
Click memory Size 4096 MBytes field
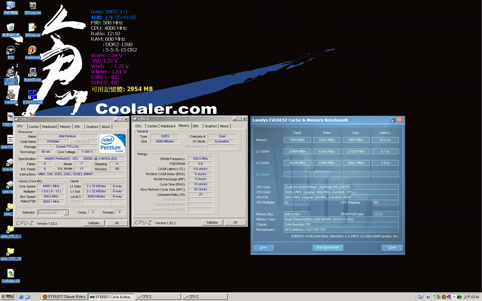(165, 141)
